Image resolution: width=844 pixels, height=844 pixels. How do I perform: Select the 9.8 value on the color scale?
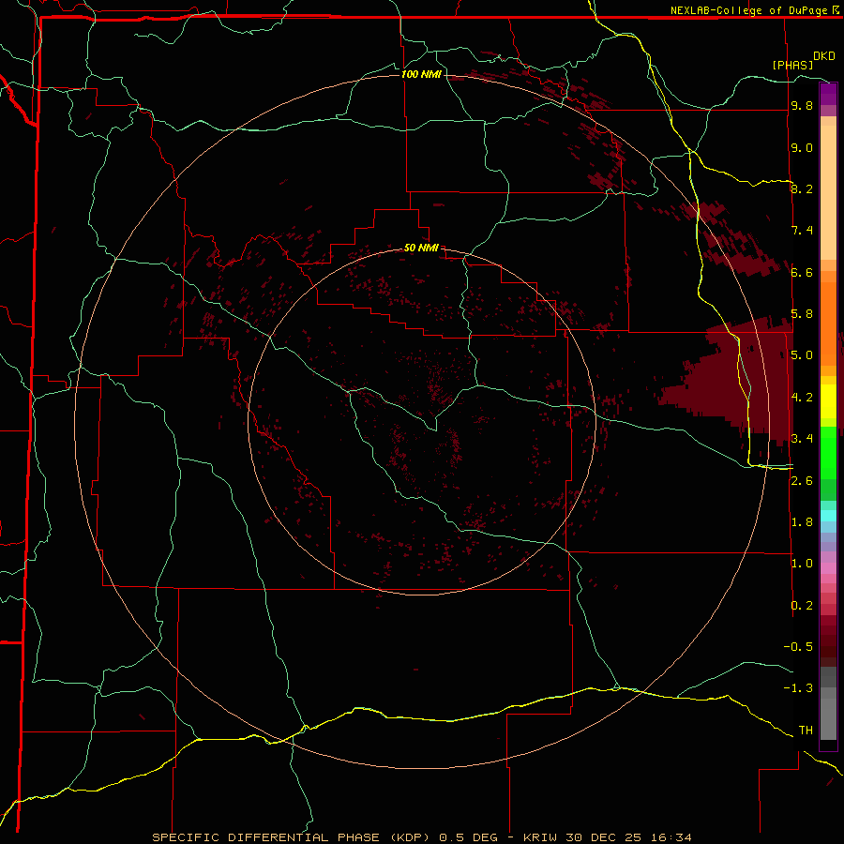click(x=802, y=106)
